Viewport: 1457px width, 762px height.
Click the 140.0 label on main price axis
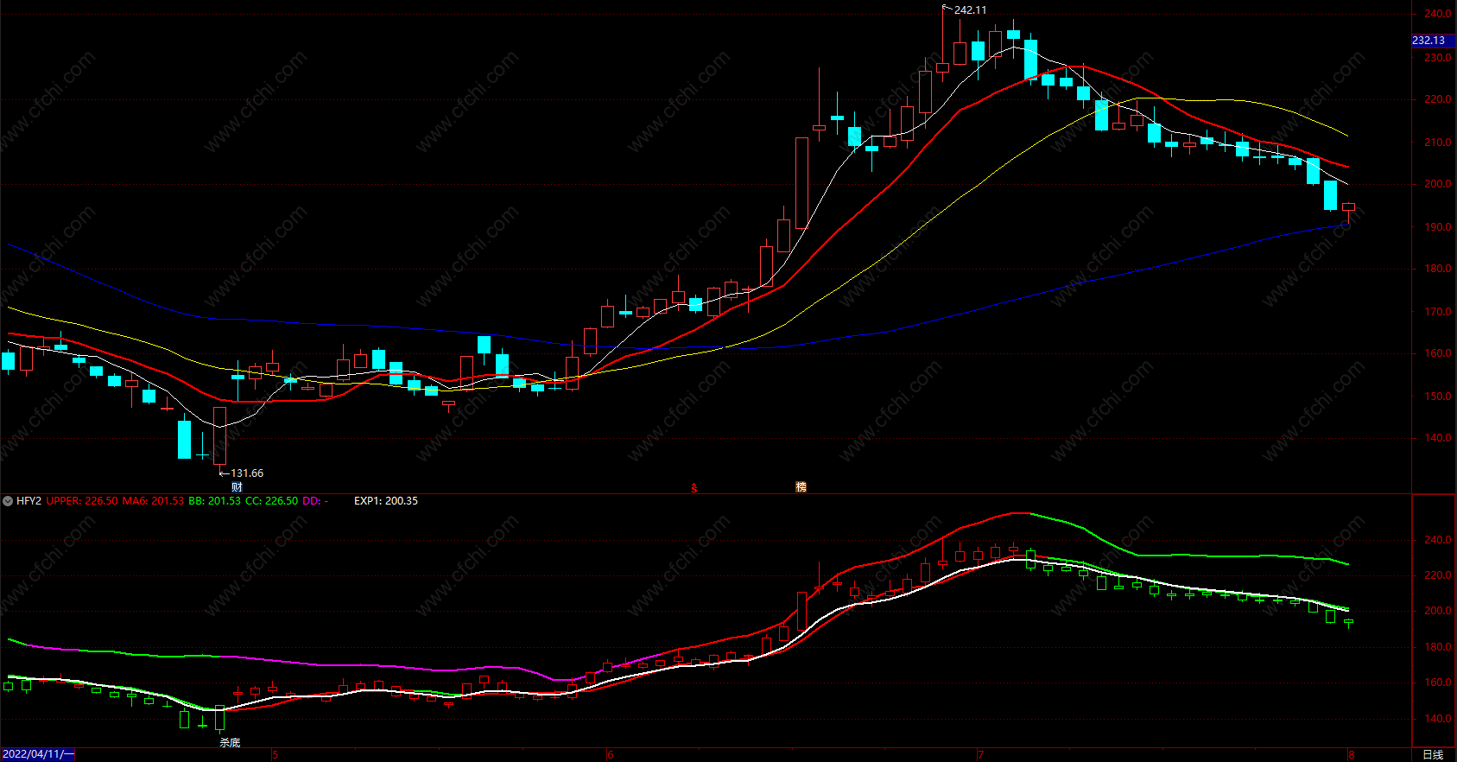[1438, 438]
